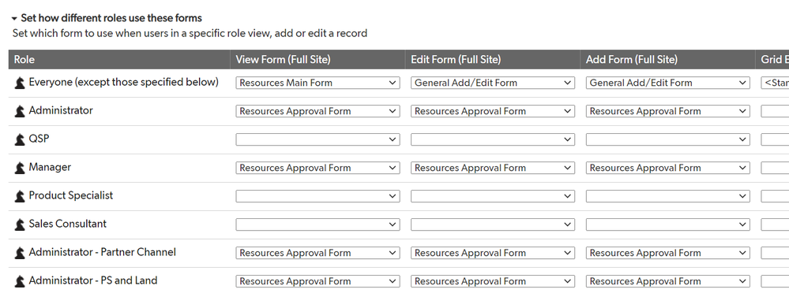Screen dimensions: 789x293
Task: Click the Product Specialist role icon
Action: (20, 196)
